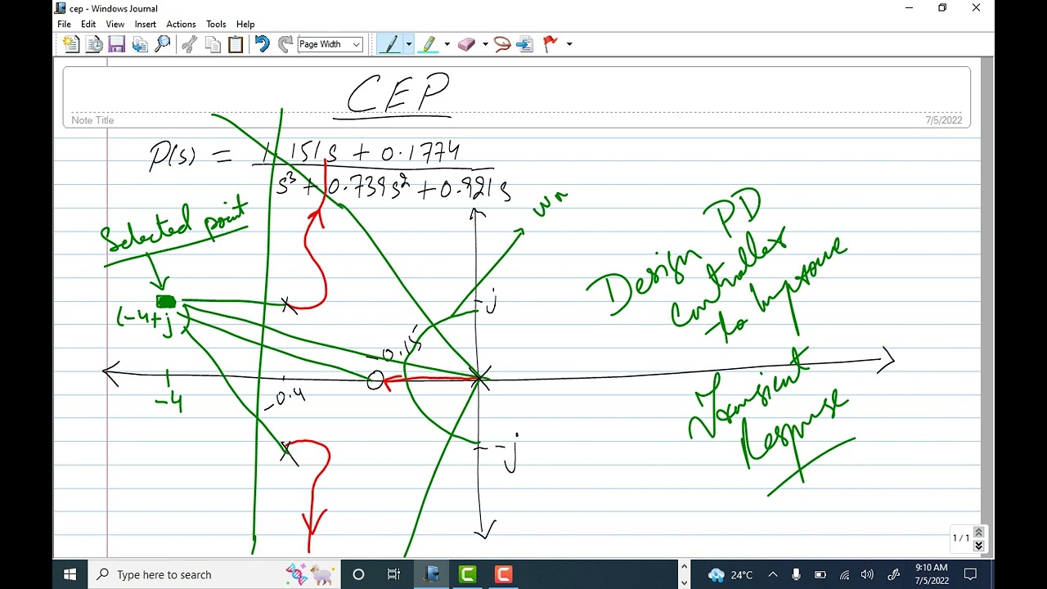Click the vertical scrollbar of the note
Image resolution: width=1047 pixels, height=589 pixels.
[x=987, y=307]
